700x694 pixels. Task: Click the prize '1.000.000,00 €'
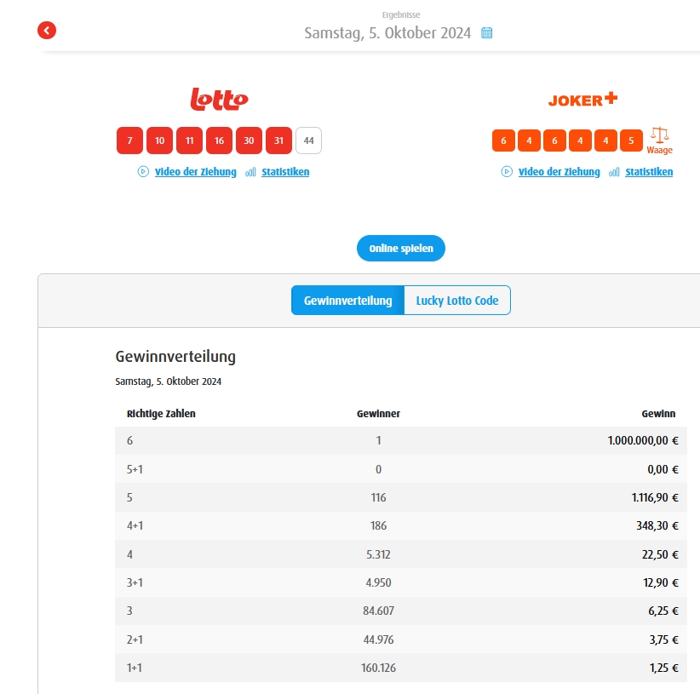[x=643, y=441]
